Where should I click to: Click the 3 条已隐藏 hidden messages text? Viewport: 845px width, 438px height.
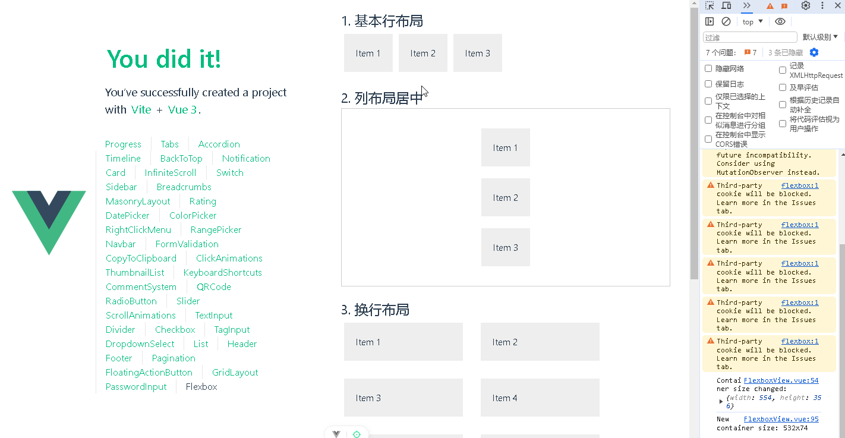[786, 53]
